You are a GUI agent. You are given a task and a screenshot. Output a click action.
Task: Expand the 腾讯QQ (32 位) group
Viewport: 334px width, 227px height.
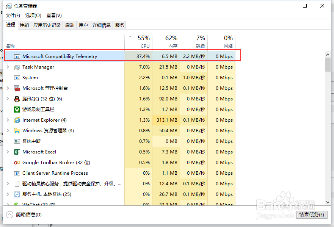(8, 99)
